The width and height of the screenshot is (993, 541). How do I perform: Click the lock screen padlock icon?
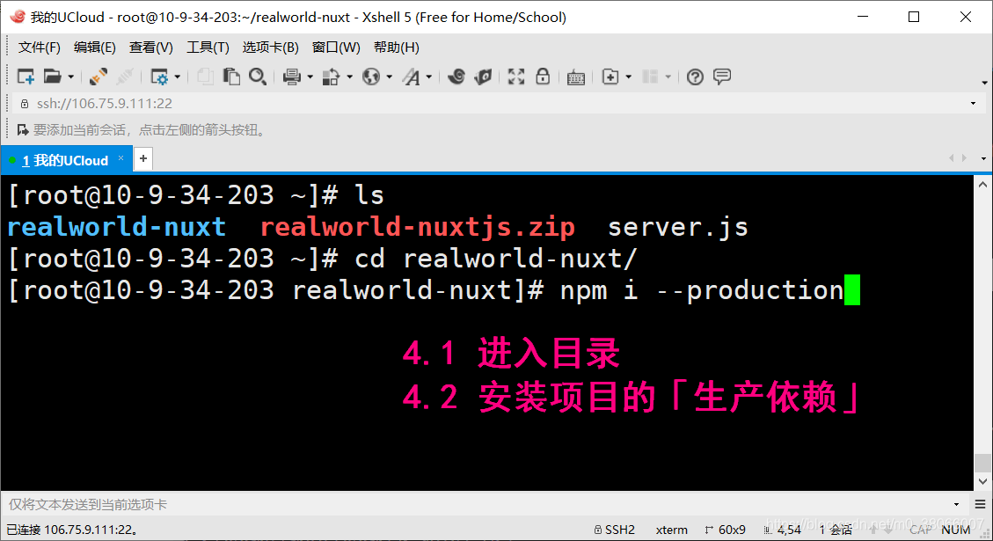543,77
